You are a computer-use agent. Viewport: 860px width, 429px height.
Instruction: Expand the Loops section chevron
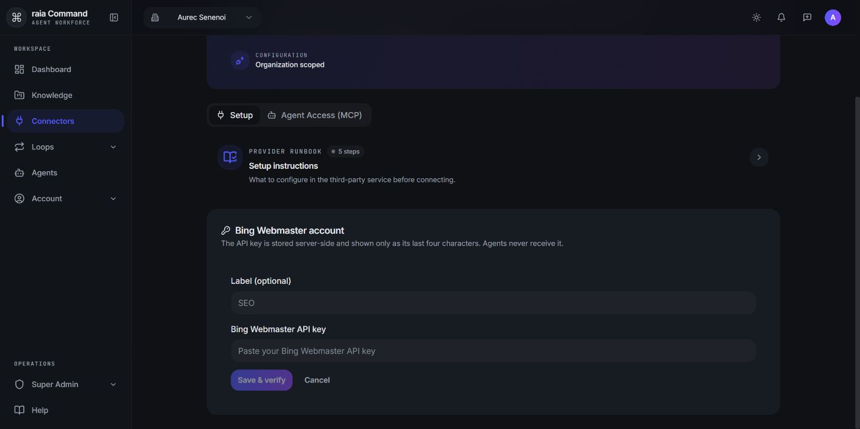pos(113,147)
